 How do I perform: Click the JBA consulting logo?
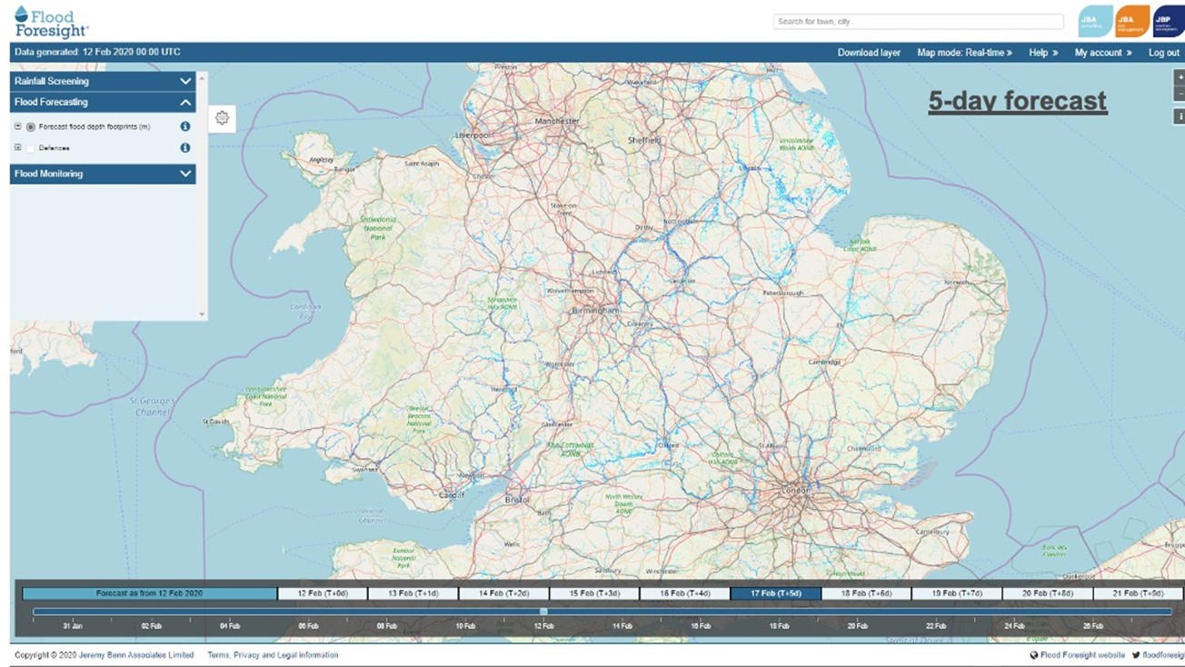[x=1095, y=22]
